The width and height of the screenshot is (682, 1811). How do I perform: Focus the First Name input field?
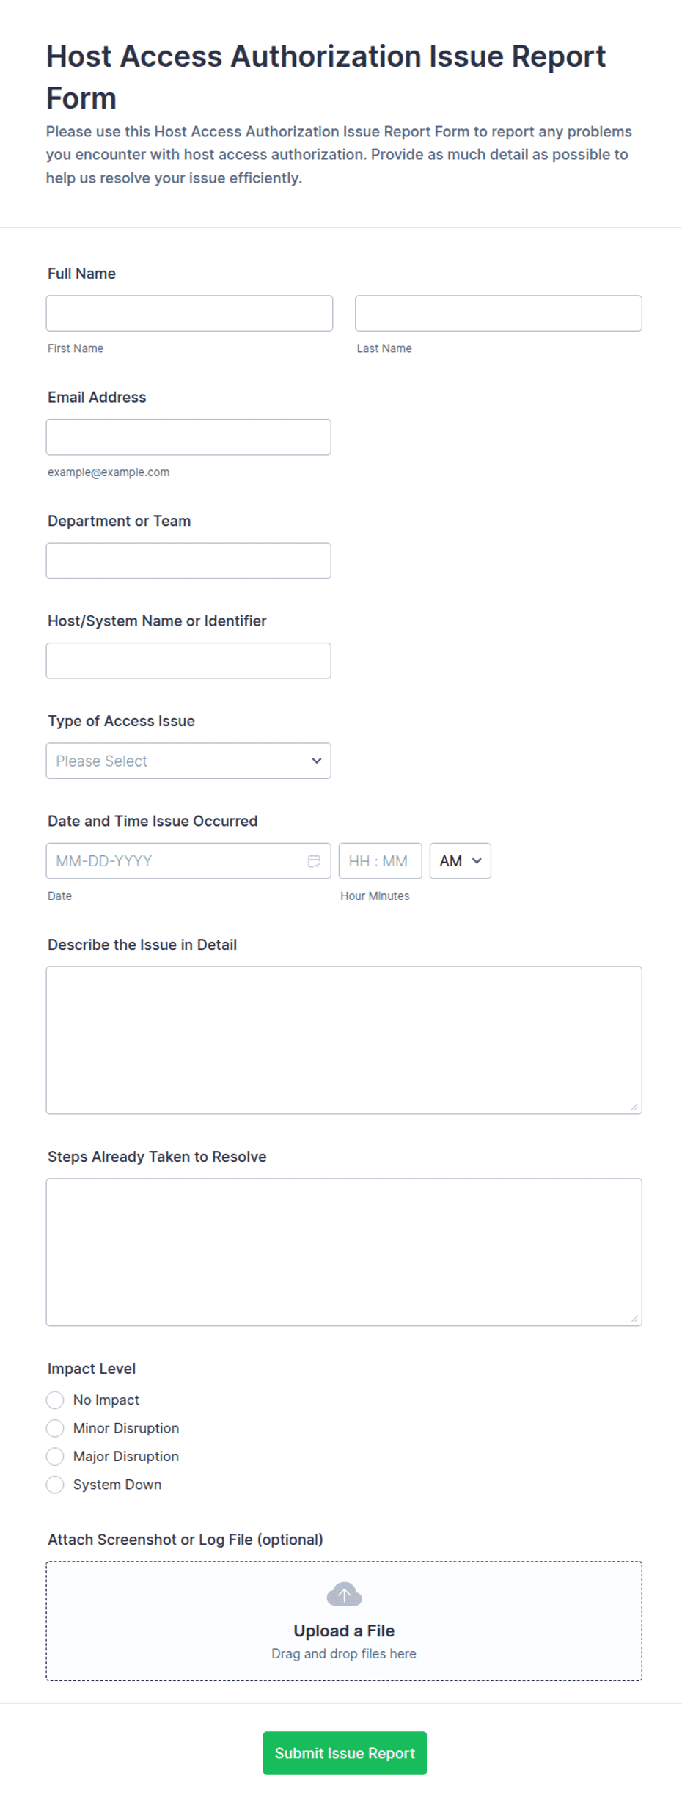[189, 313]
